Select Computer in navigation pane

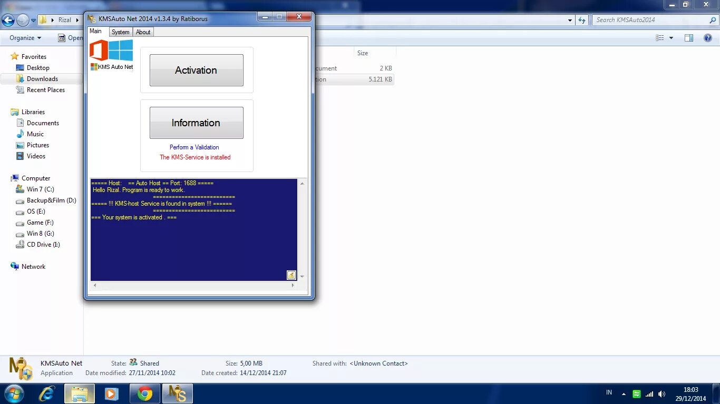point(36,178)
